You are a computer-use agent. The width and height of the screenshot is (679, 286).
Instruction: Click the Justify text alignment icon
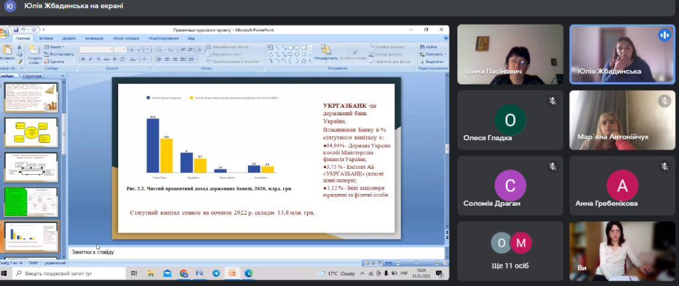tap(183, 59)
